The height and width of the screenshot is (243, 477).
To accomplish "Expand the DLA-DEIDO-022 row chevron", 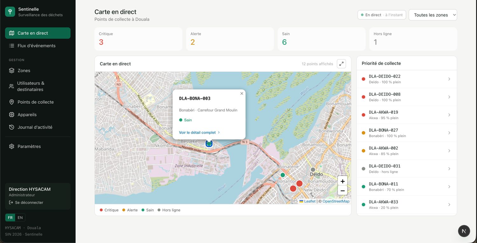I will tap(449, 79).
